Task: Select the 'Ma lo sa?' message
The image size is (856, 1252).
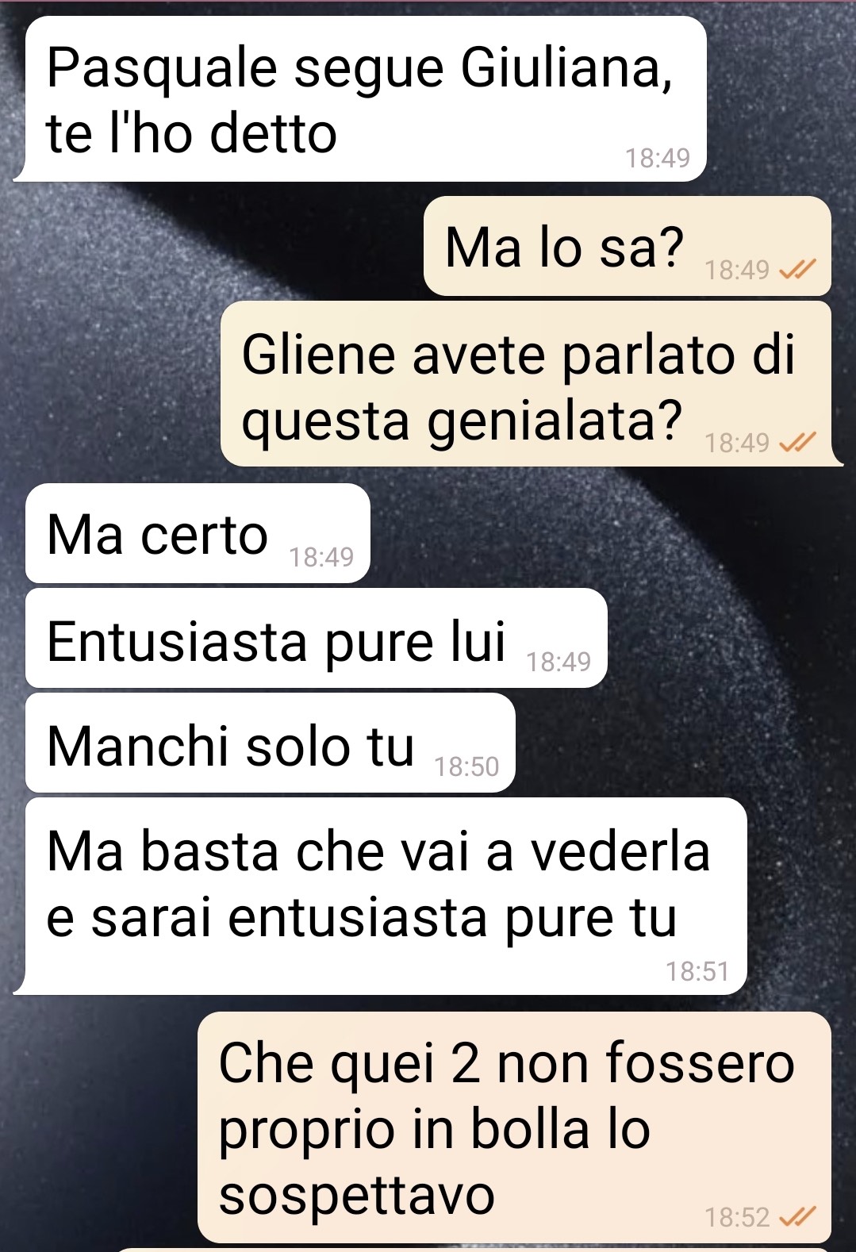Action: pyautogui.click(x=627, y=246)
